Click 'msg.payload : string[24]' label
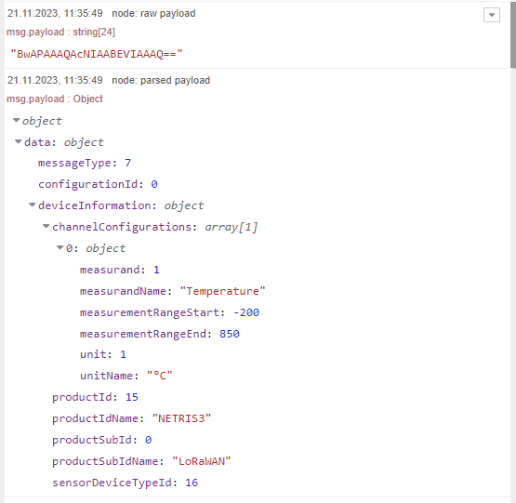This screenshot has width=516, height=503. 60,32
